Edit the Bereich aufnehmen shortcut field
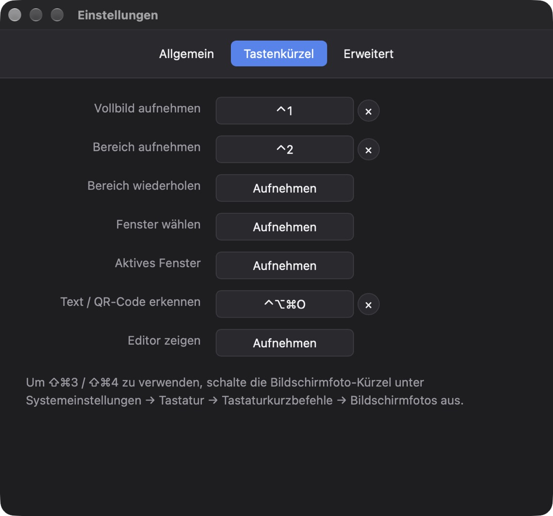 [285, 149]
